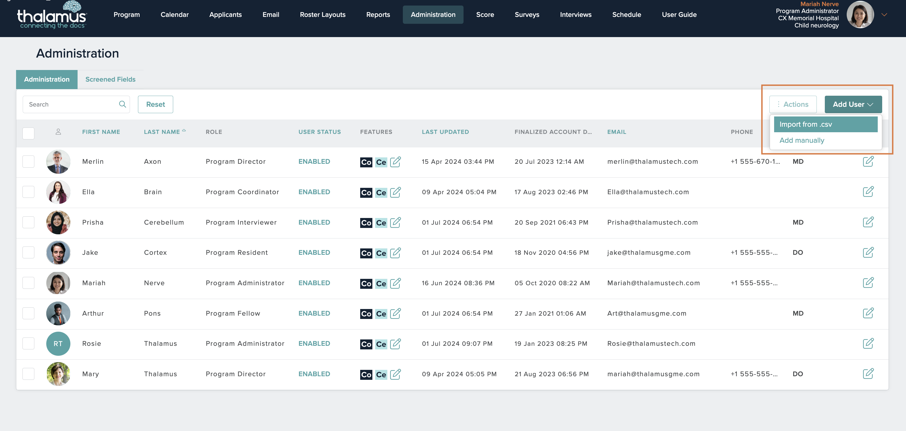Open row edit for Jake Cortex

[x=868, y=252]
